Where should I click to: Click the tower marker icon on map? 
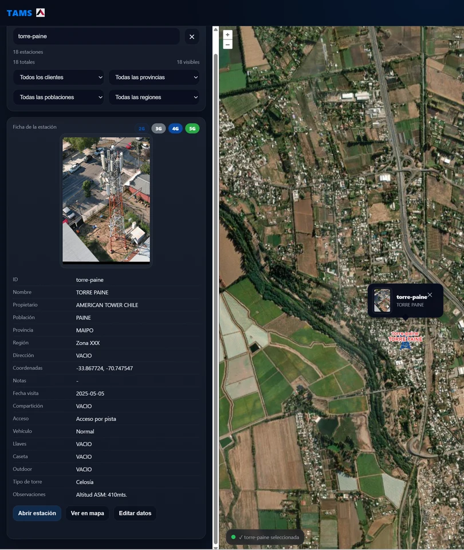click(x=405, y=345)
